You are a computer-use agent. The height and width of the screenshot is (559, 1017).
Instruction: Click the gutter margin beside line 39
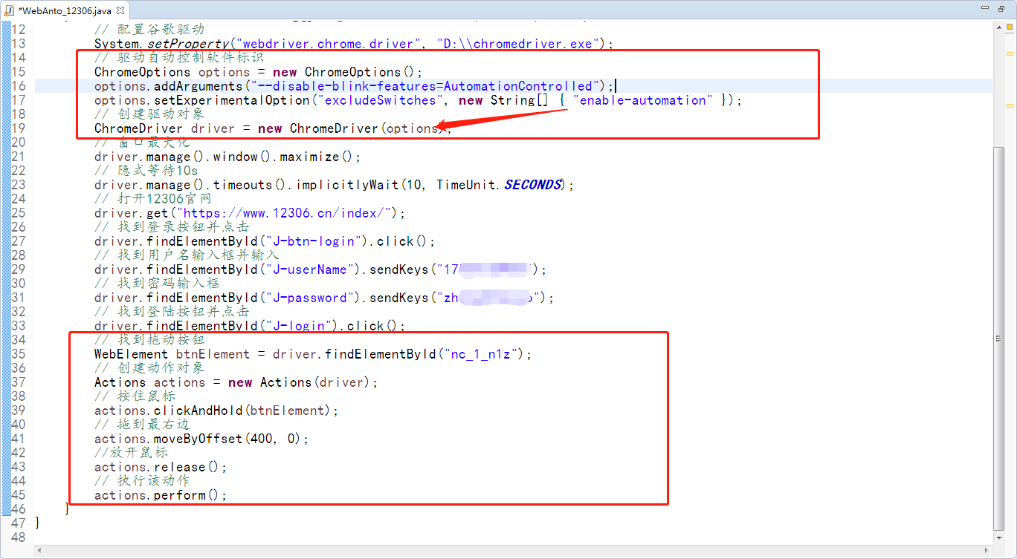33,411
